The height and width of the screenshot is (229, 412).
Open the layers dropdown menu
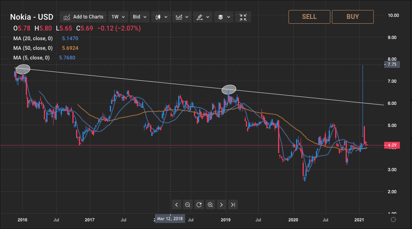tap(224, 17)
